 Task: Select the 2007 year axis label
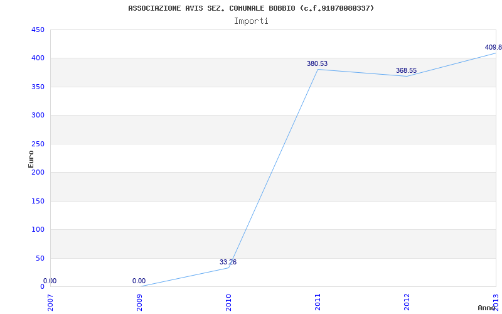(50, 303)
